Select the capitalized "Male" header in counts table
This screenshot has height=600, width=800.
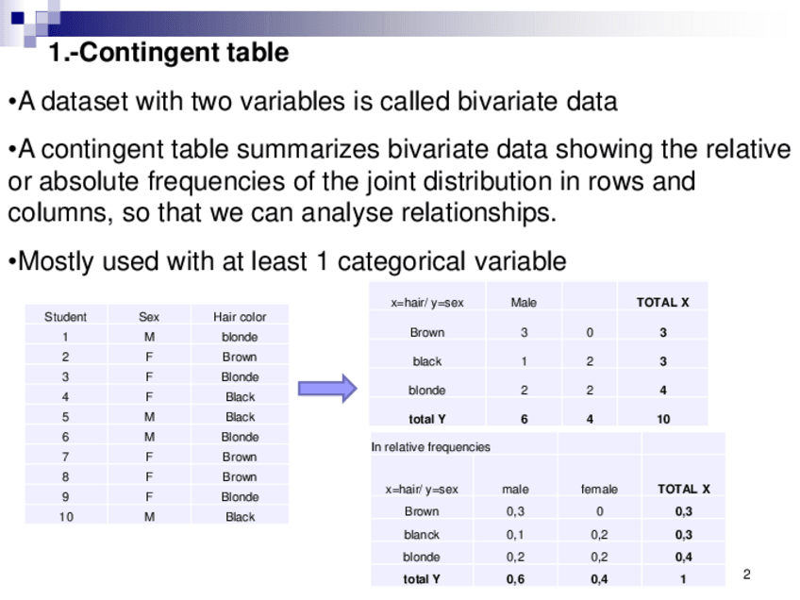coord(524,303)
